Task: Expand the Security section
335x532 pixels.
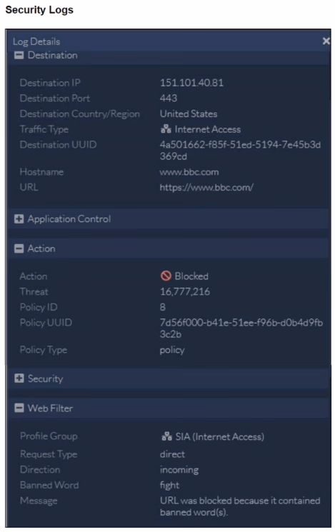Action: (x=19, y=378)
